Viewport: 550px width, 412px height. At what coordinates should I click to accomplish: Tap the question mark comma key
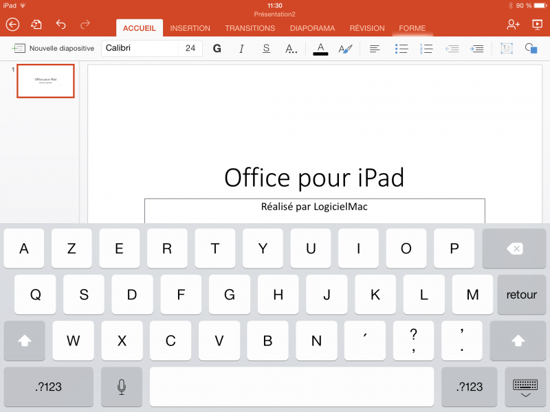tap(414, 341)
